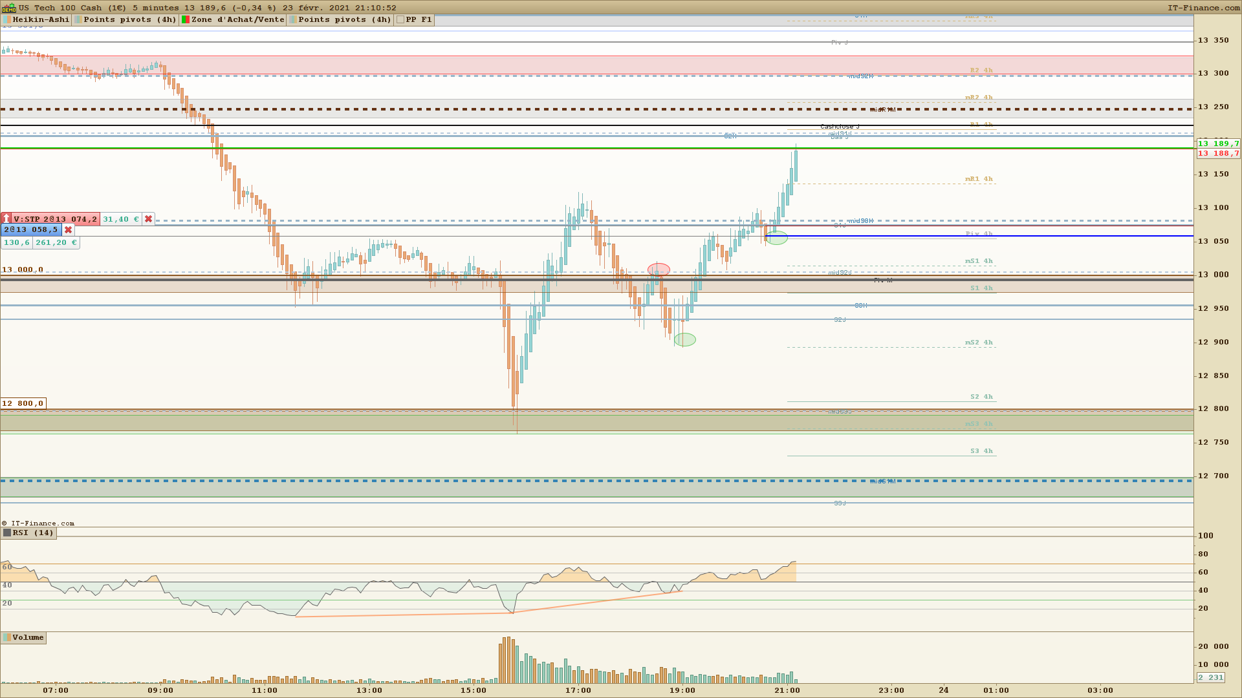Click the IT-Finance.com link at top right

(1203, 8)
